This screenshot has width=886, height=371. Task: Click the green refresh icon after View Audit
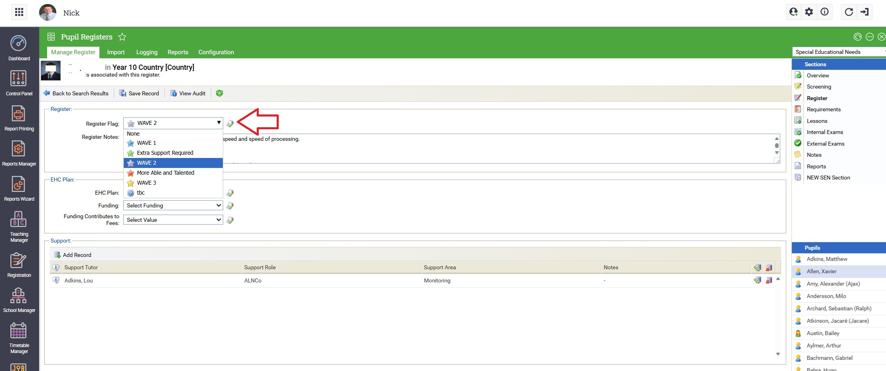[x=219, y=93]
